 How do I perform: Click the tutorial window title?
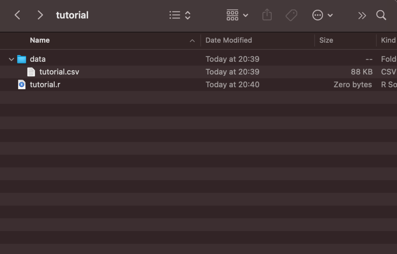tap(72, 15)
